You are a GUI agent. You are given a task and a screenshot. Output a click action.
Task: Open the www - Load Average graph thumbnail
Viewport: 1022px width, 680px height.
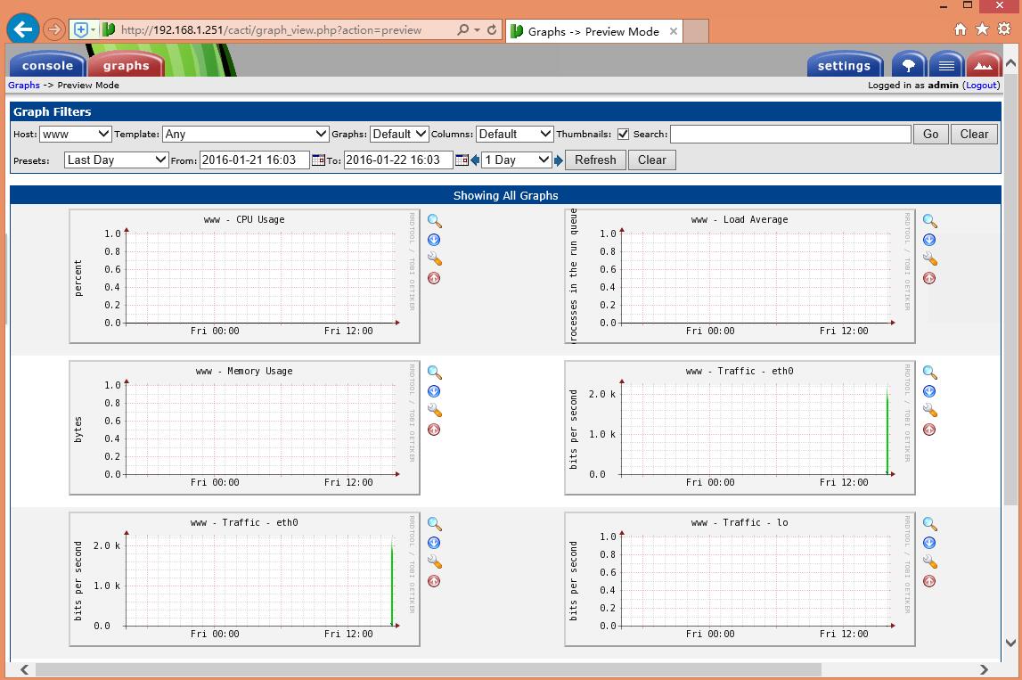tap(740, 275)
